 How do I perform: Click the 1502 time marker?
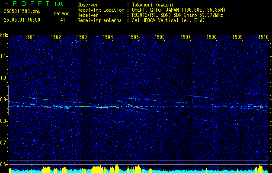point(56,37)
